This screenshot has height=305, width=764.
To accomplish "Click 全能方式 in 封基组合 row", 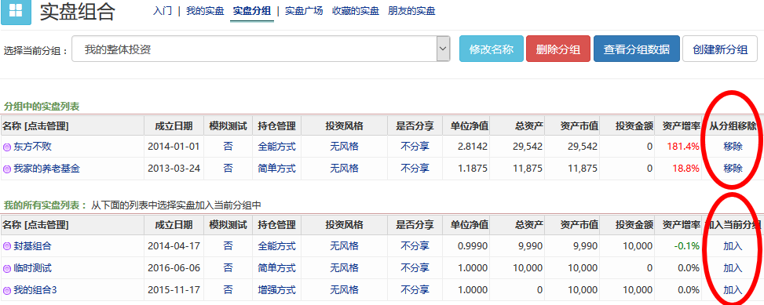I will tap(276, 246).
